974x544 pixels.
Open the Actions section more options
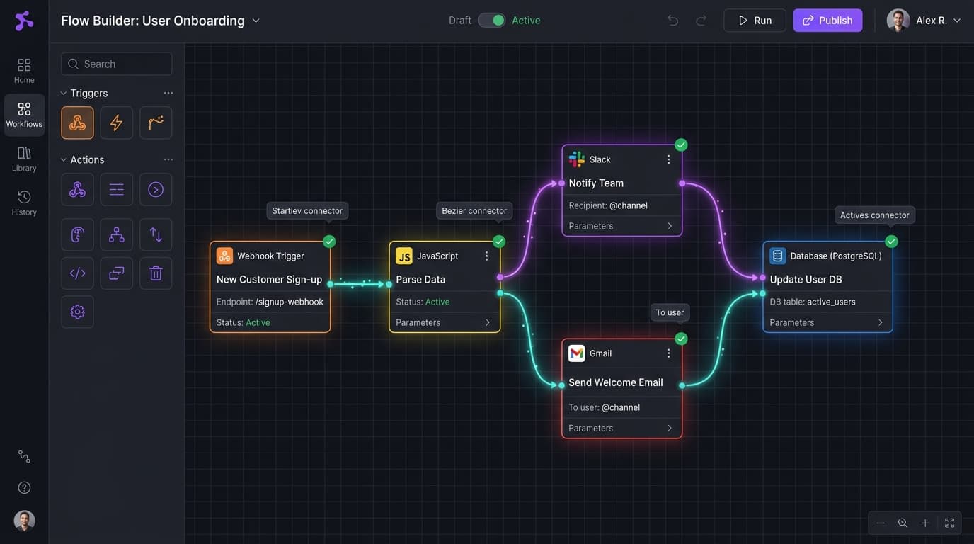tap(168, 159)
